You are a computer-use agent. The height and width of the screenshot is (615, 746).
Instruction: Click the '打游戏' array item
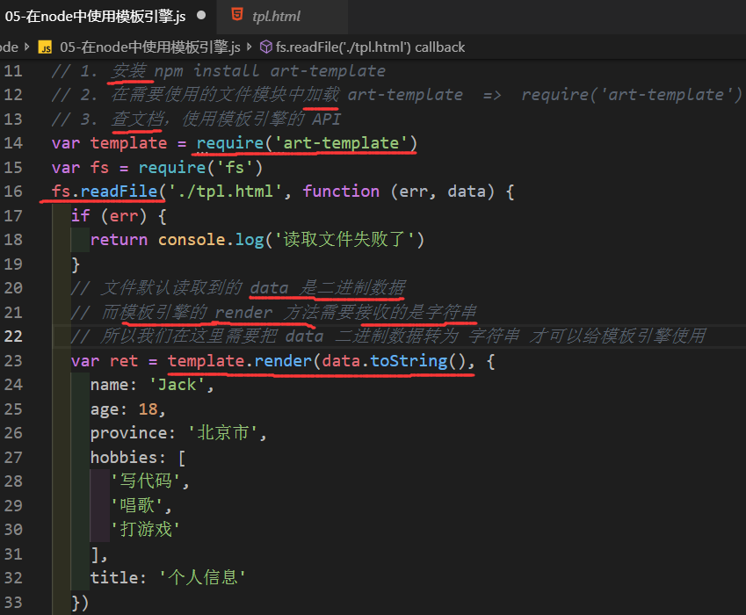click(146, 529)
